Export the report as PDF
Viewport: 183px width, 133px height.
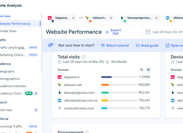point(113,32)
